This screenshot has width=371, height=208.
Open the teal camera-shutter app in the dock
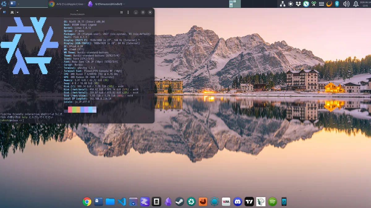pyautogui.click(x=191, y=202)
